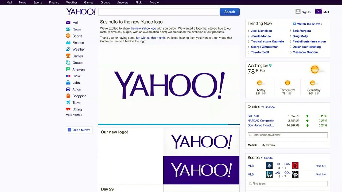Viewport: 342px width, 192px height.
Task: Open Answers in the top navigation bar
Action: pos(123,2)
